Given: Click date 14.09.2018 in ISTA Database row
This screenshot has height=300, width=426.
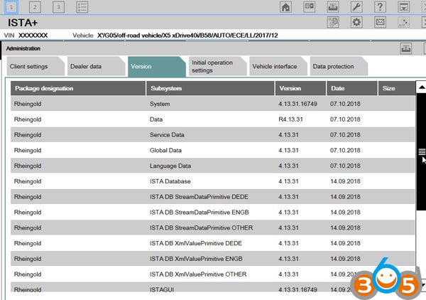Looking at the screenshot, I should 345,181.
